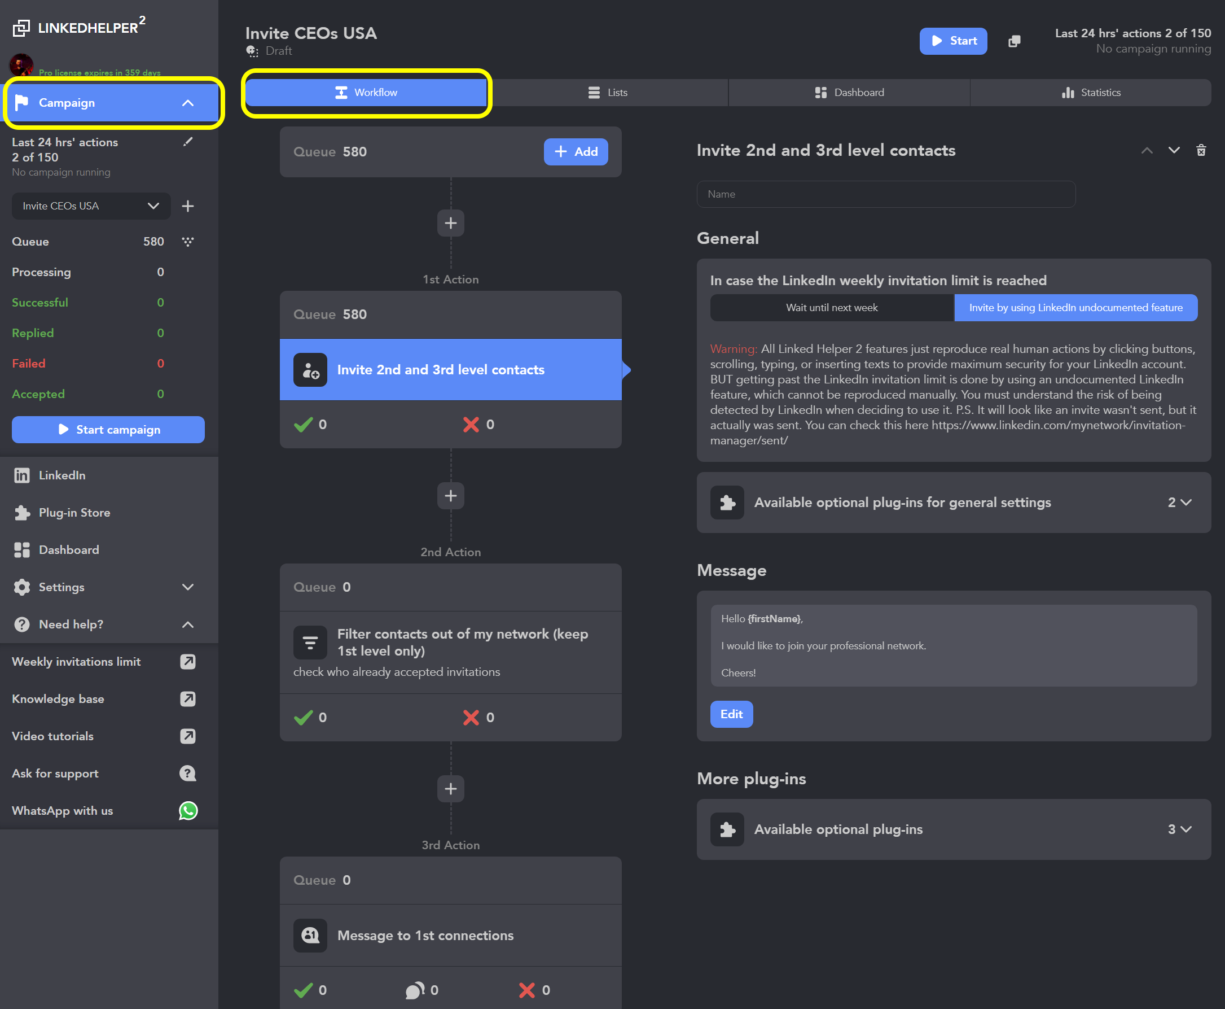The image size is (1225, 1009).
Task: Insert action before 1st Action plus
Action: [x=451, y=223]
